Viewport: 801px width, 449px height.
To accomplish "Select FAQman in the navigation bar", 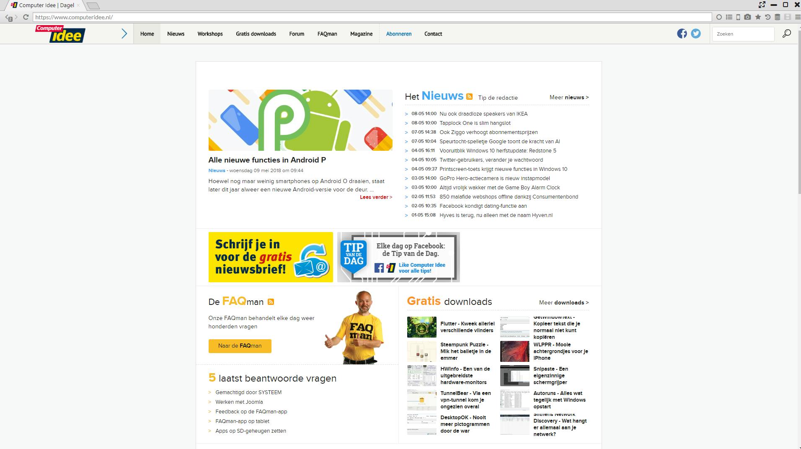I will (x=326, y=34).
